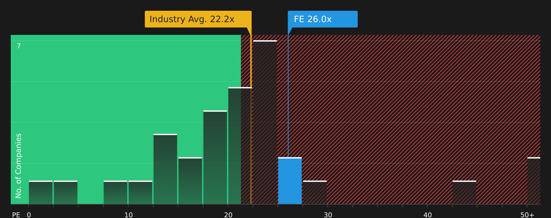Click the bar just right of the blue bar
This screenshot has height=218, width=551.
point(315,193)
